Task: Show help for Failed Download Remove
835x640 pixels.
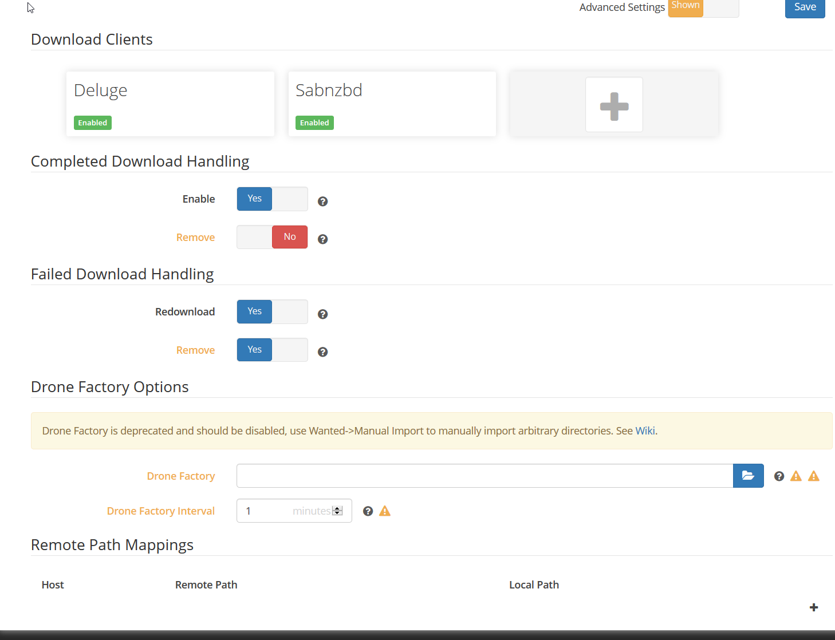Action: click(323, 352)
